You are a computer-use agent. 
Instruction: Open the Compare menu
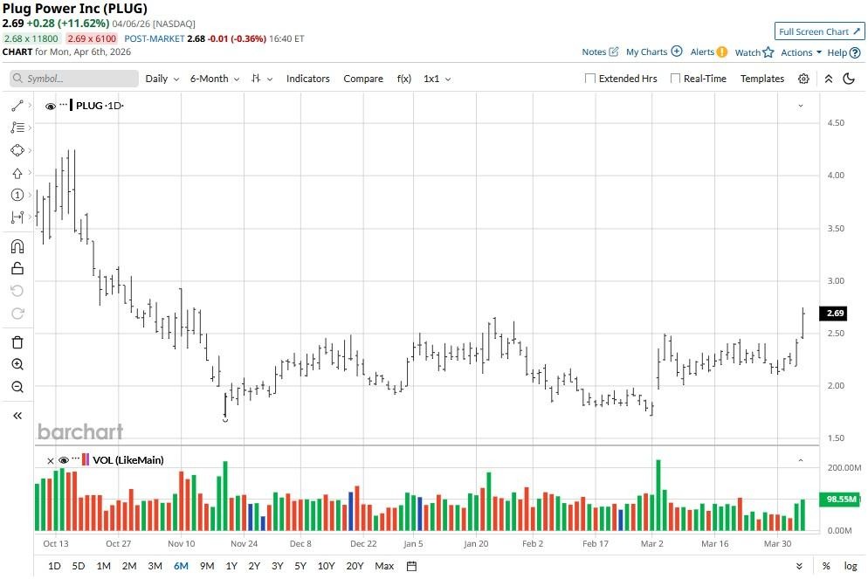click(363, 79)
